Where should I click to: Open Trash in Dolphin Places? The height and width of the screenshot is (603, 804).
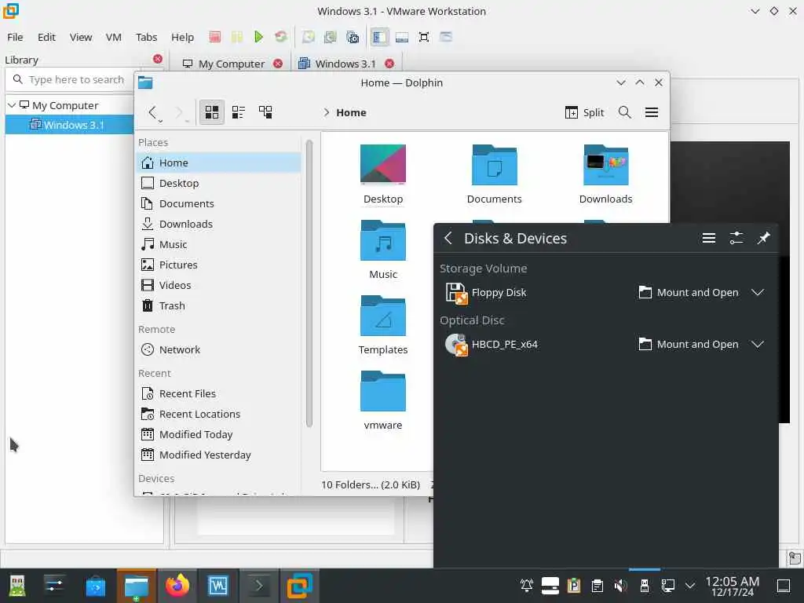click(220, 305)
